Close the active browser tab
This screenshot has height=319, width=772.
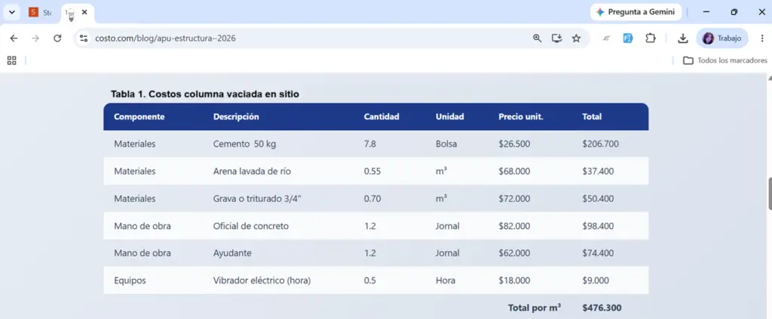pos(84,12)
